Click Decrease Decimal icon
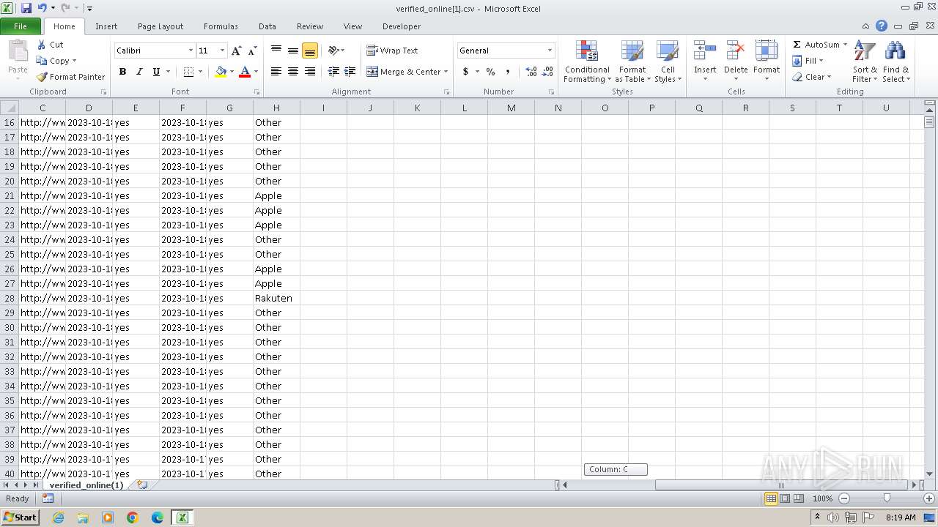 click(548, 72)
